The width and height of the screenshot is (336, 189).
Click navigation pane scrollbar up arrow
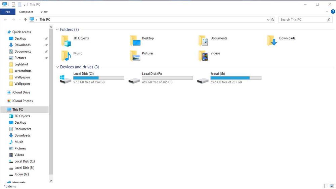click(x=51, y=27)
